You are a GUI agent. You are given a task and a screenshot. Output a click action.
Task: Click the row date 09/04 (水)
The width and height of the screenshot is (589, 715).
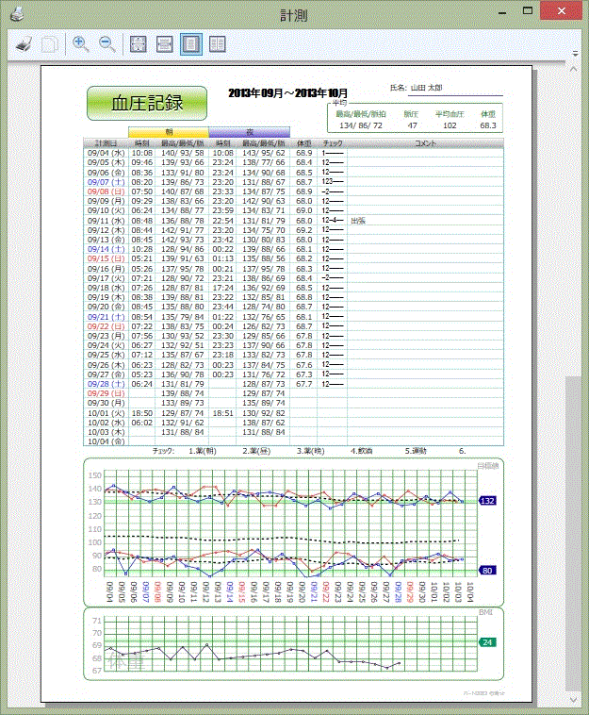pyautogui.click(x=106, y=153)
